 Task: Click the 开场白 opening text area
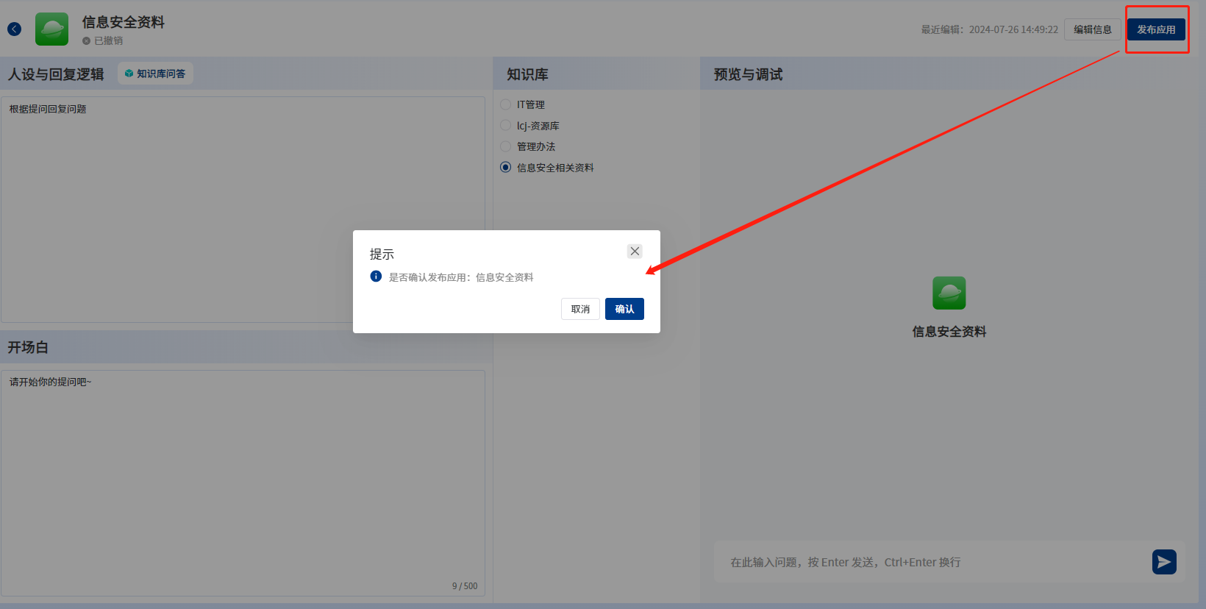(x=243, y=478)
